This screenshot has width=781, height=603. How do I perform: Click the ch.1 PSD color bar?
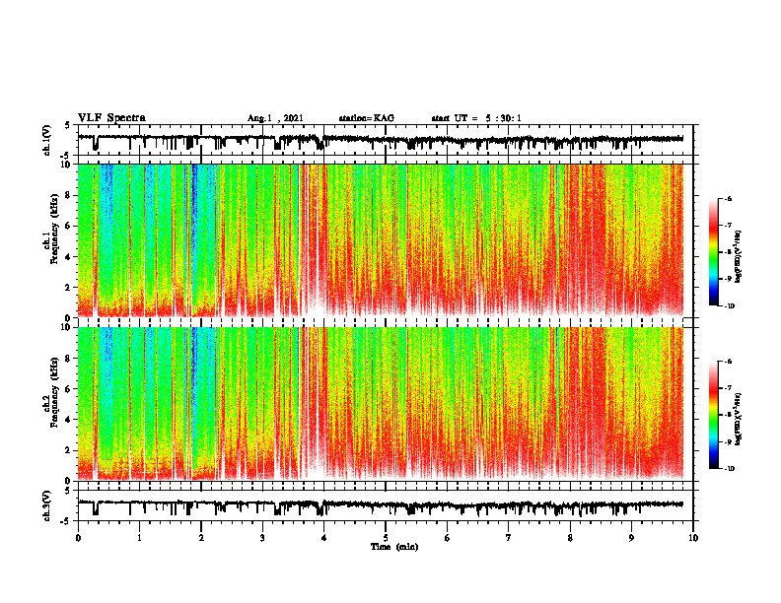click(713, 252)
